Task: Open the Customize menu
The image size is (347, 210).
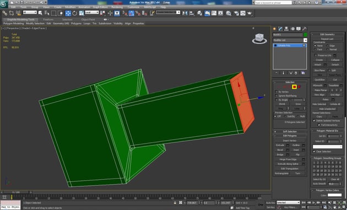Action: [x=133, y=7]
